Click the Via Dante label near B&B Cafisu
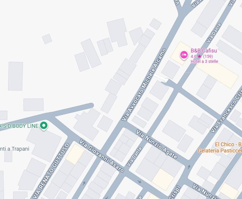The height and width of the screenshot is (199, 242). 214,33
